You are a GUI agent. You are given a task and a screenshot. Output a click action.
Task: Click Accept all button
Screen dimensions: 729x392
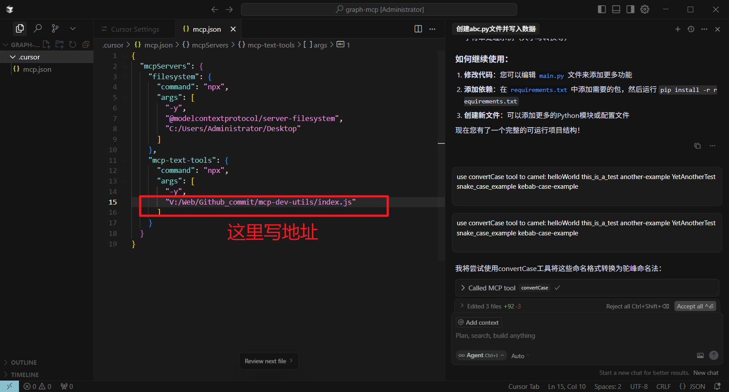(695, 306)
